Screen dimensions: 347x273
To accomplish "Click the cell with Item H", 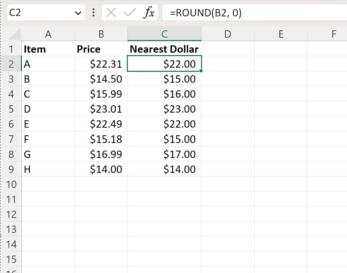I will (x=48, y=169).
